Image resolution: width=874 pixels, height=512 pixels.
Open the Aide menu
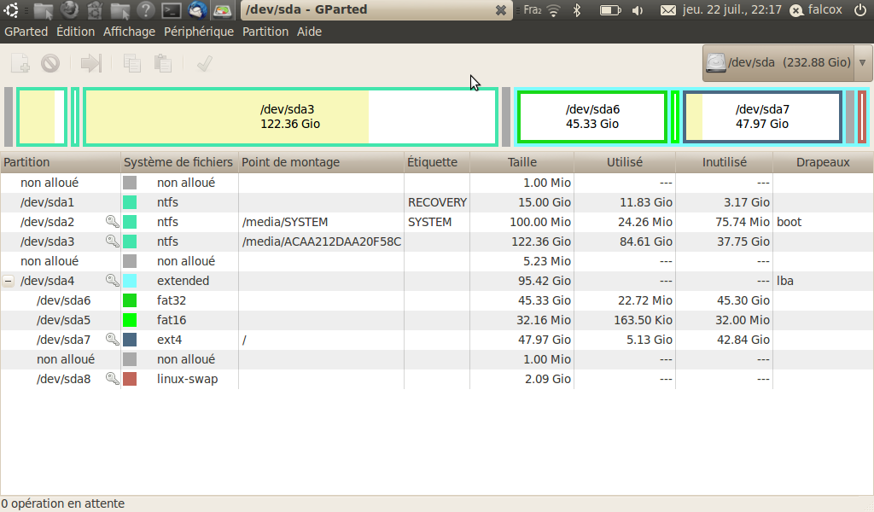coord(309,32)
